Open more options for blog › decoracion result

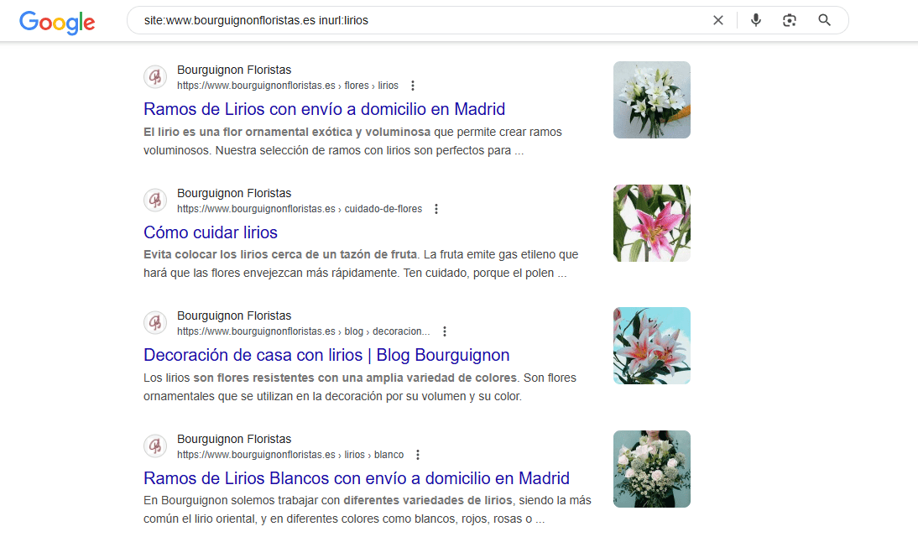click(445, 331)
